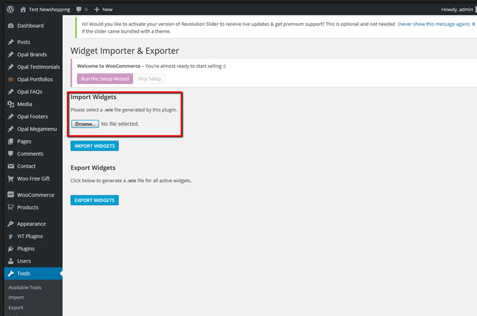Open the Tools menu in sidebar

tap(24, 274)
